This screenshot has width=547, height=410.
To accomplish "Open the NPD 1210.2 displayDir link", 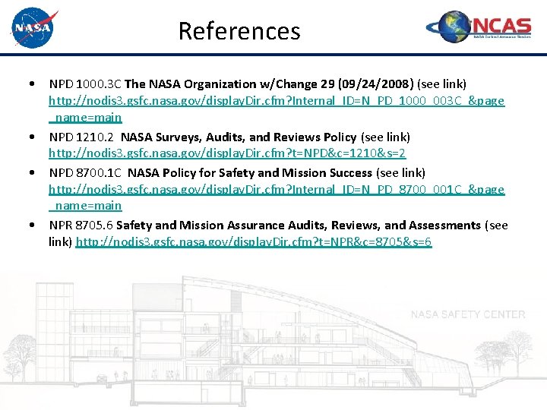I will pyautogui.click(x=227, y=153).
